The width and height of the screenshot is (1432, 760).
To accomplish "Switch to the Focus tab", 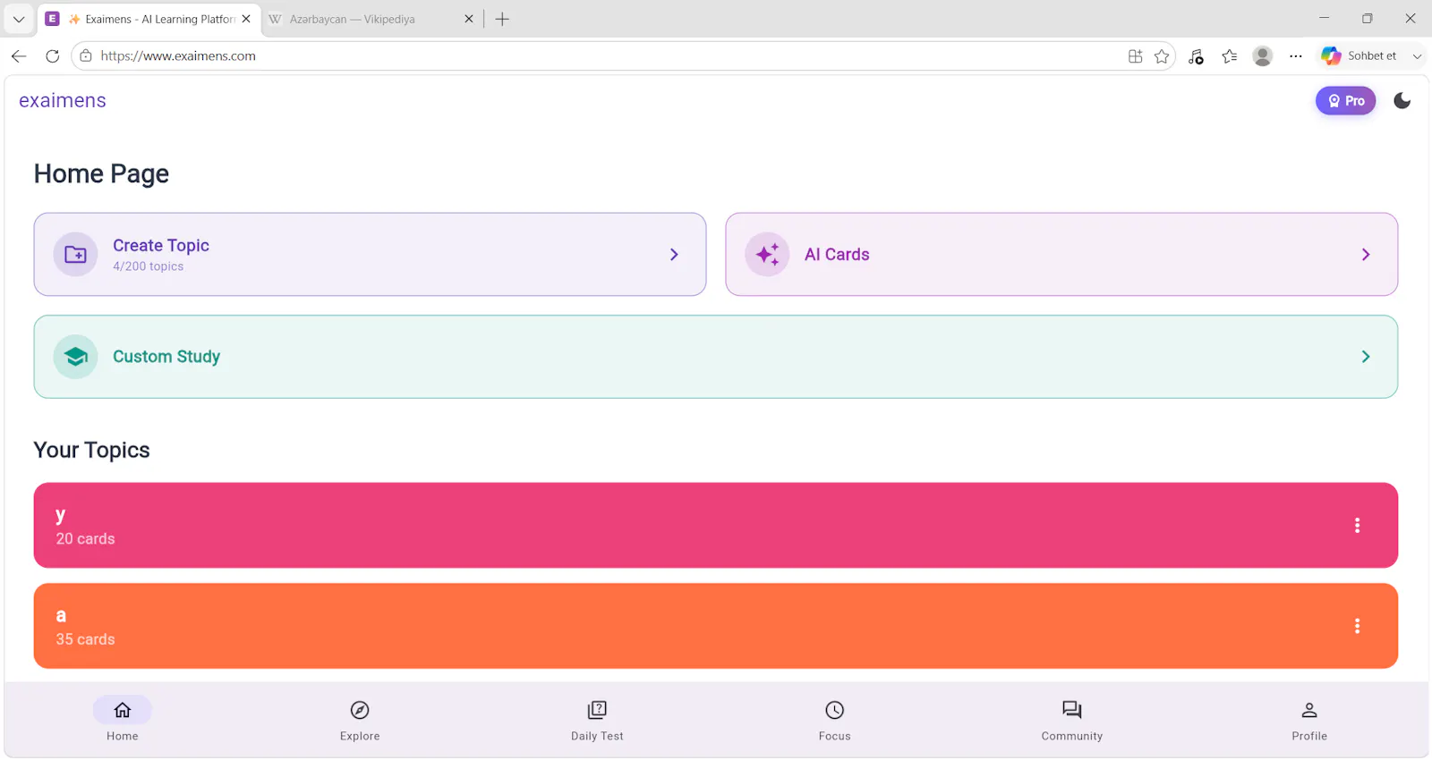I will click(x=834, y=720).
